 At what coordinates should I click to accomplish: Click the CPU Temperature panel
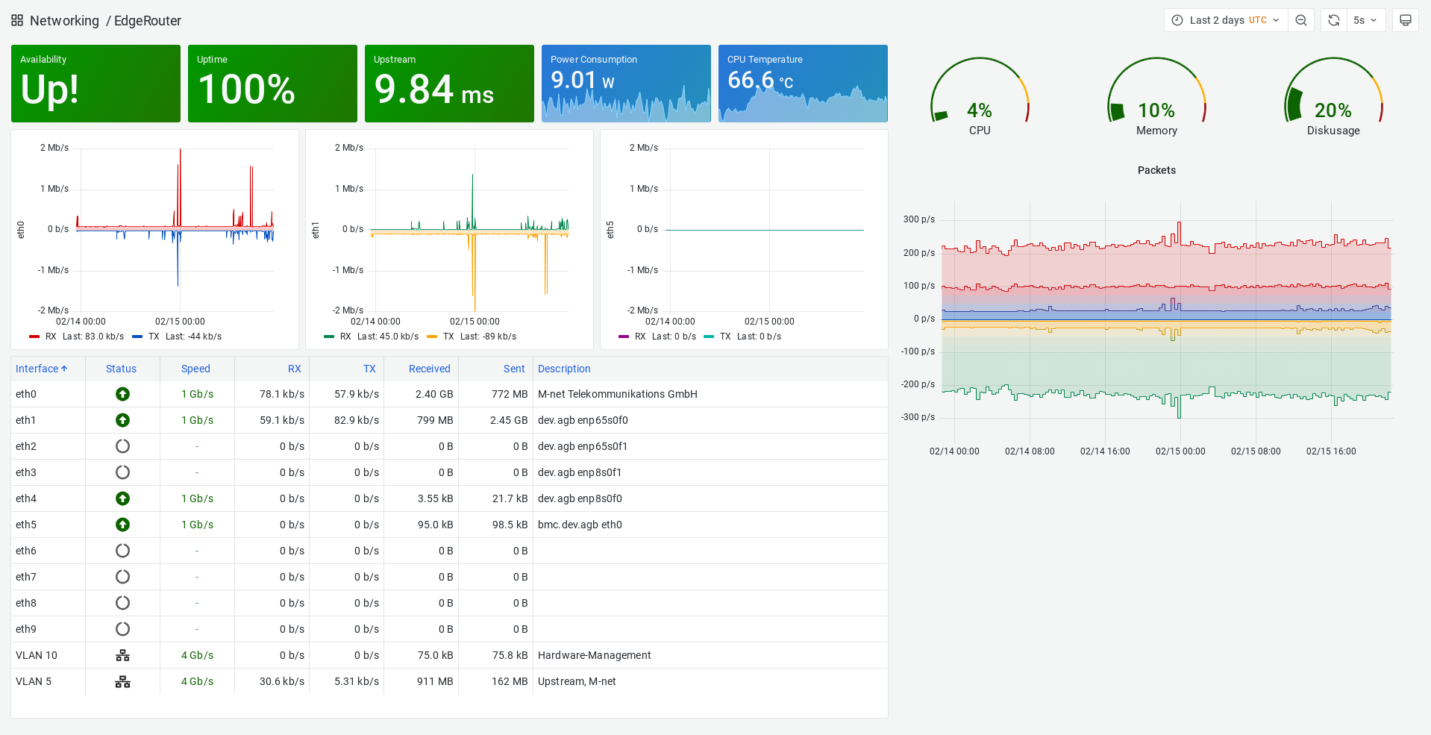point(803,84)
